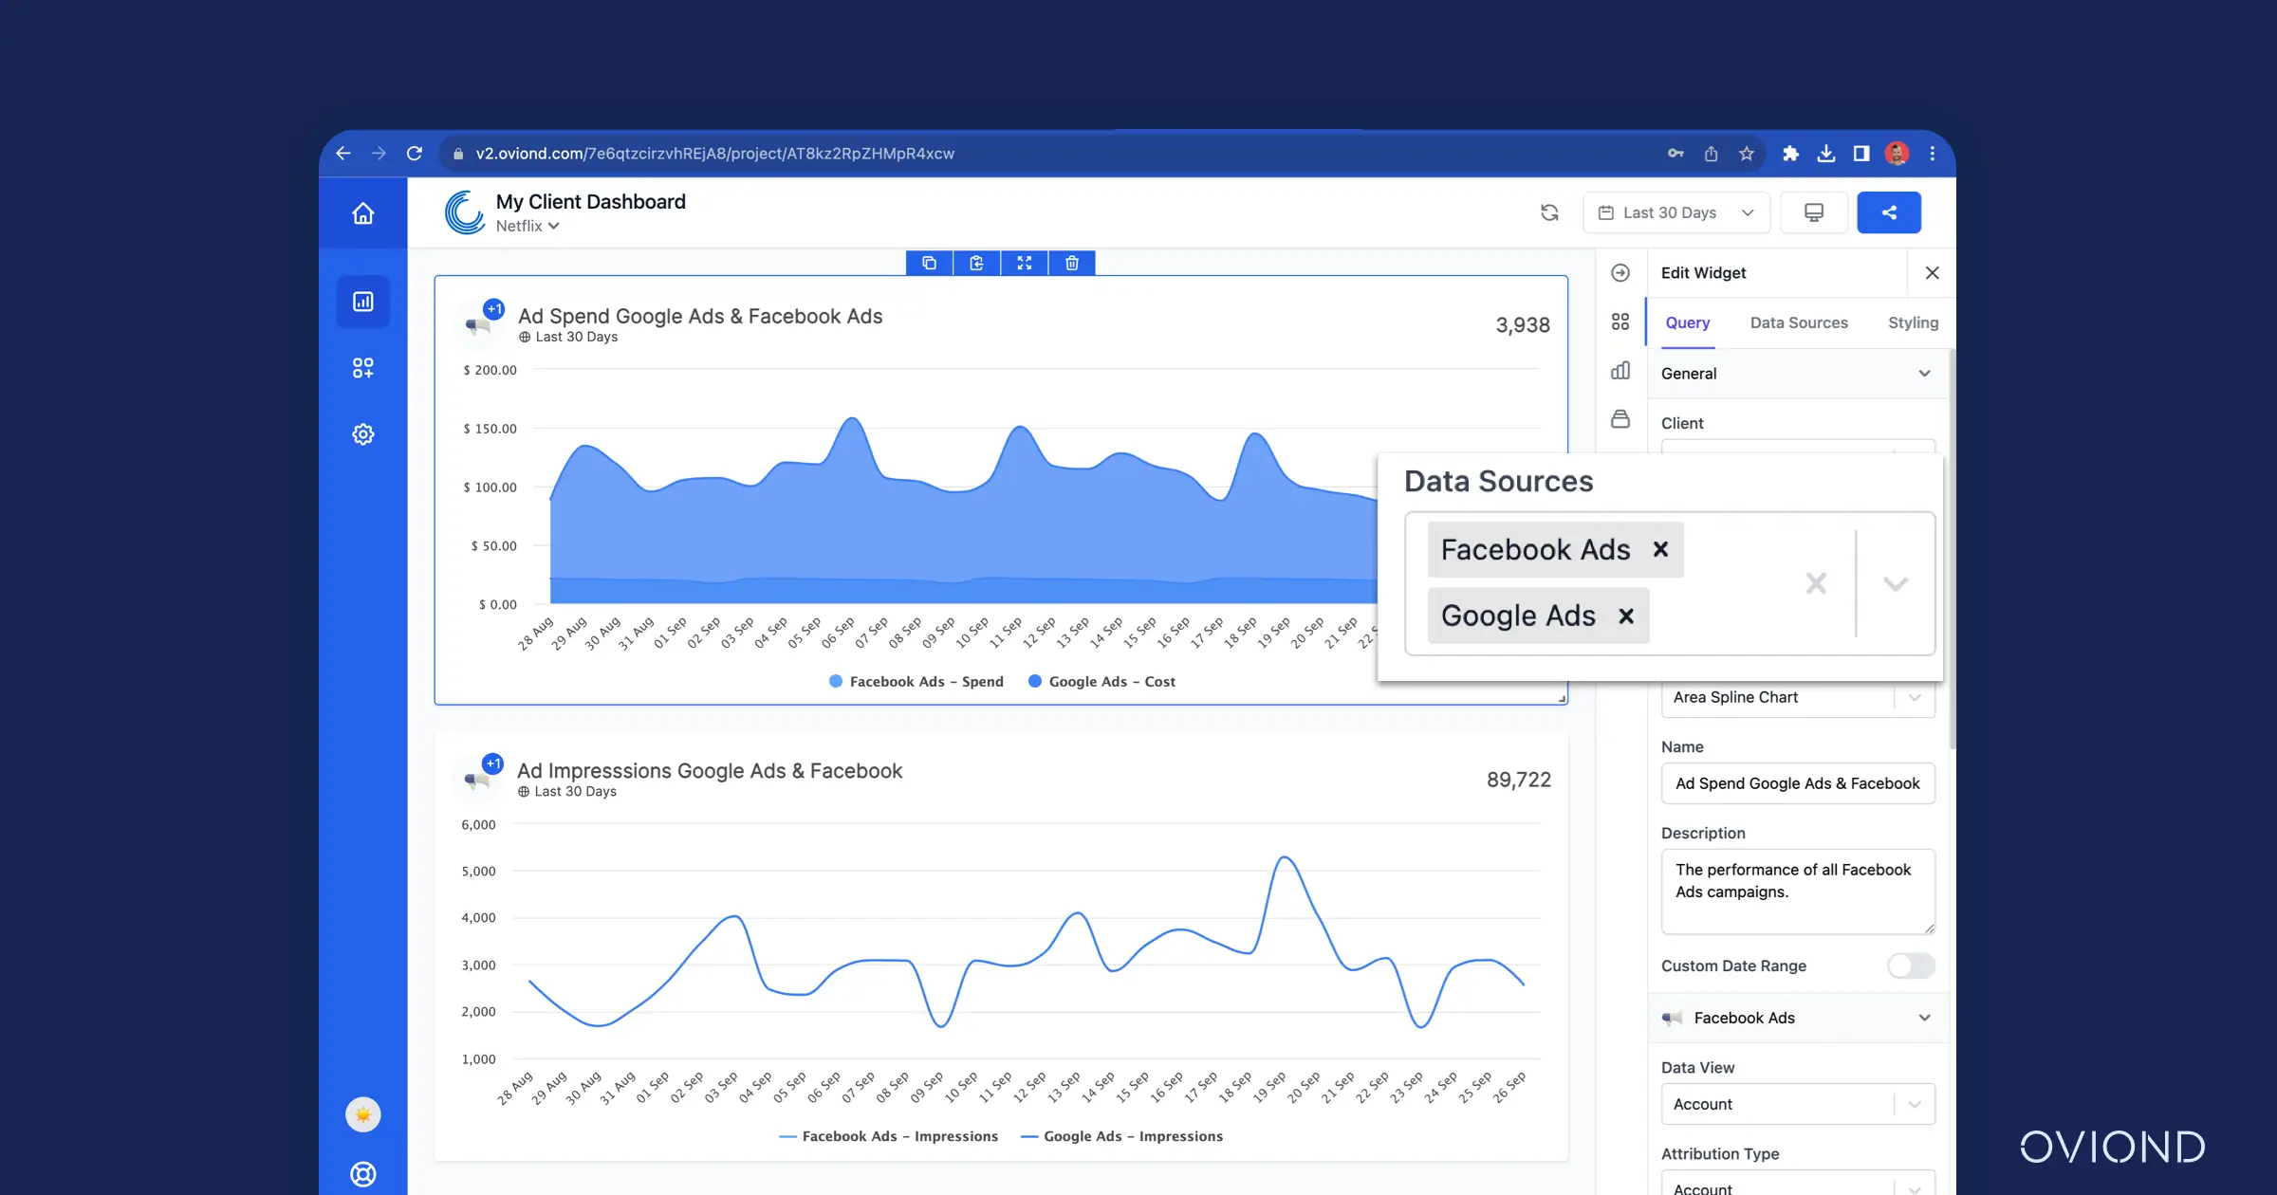Open browser downloads icon
2277x1195 pixels.
coord(1825,154)
